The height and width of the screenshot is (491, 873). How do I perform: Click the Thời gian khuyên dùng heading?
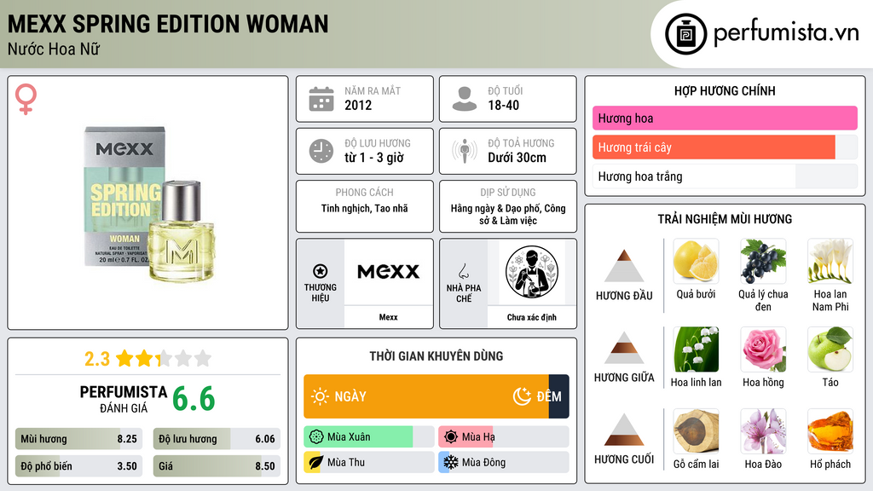click(436, 356)
